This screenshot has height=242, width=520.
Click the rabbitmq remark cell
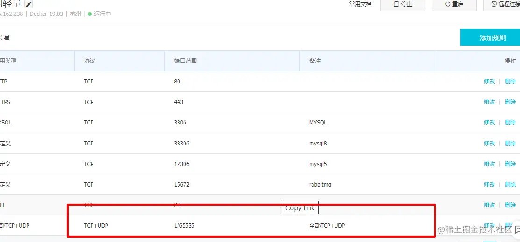click(320, 184)
